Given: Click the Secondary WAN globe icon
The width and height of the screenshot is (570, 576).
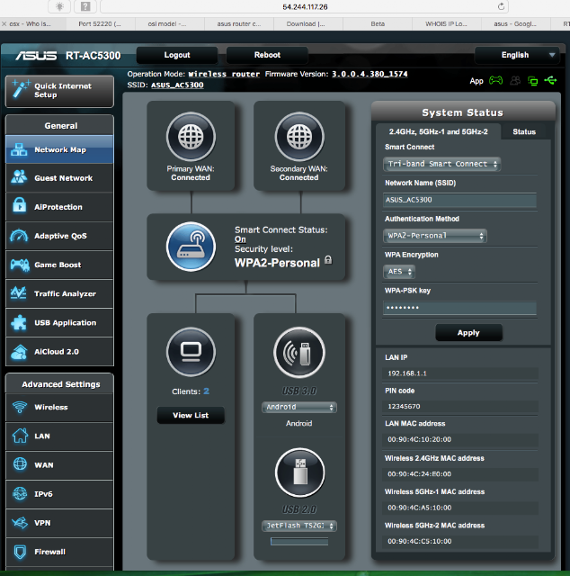Looking at the screenshot, I should (299, 137).
